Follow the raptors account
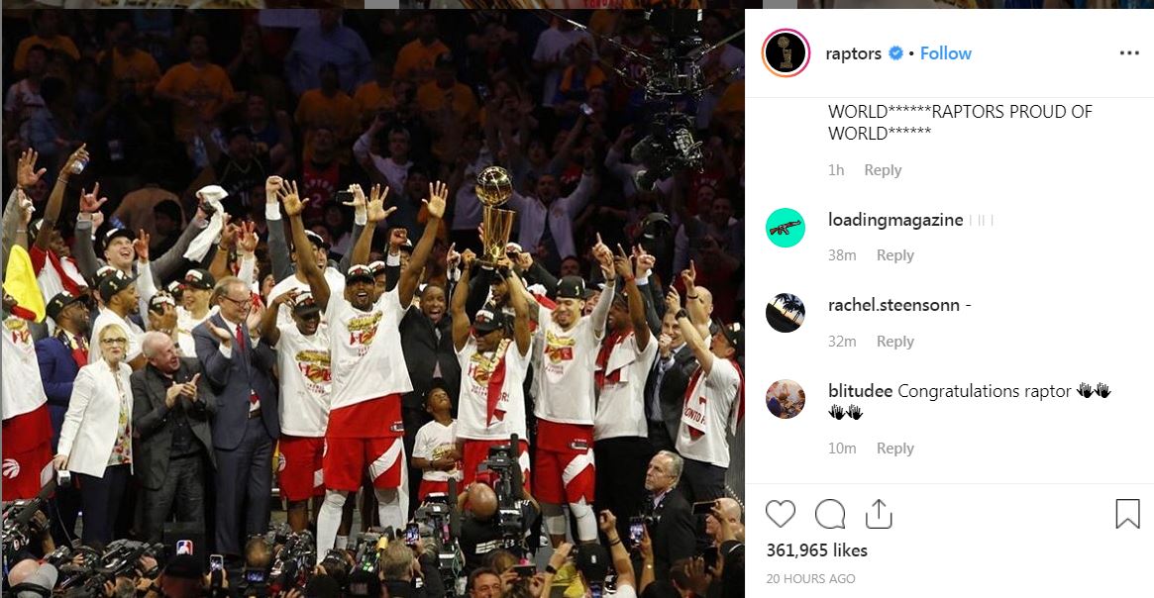 click(x=946, y=52)
